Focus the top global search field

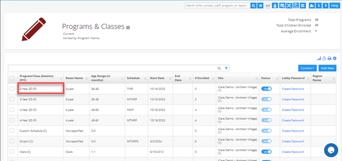click(217, 6)
